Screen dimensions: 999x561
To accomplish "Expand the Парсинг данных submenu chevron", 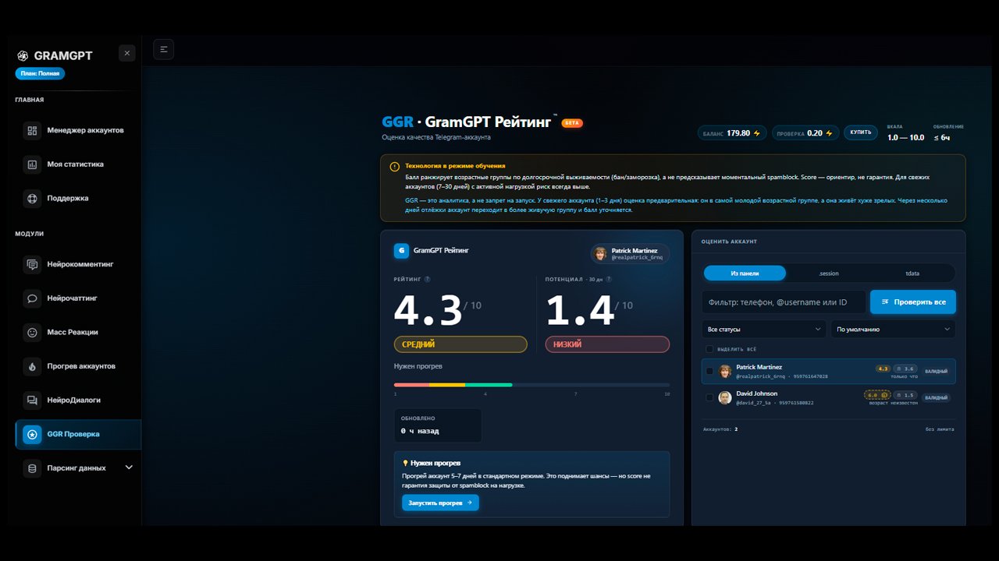I will pyautogui.click(x=129, y=467).
